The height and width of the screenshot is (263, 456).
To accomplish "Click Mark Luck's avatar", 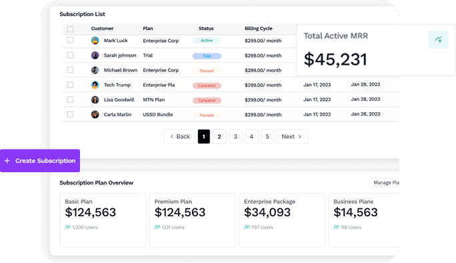I will [x=95, y=41].
